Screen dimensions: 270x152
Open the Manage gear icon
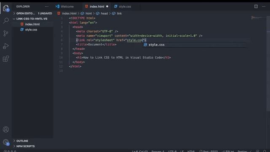6,142
